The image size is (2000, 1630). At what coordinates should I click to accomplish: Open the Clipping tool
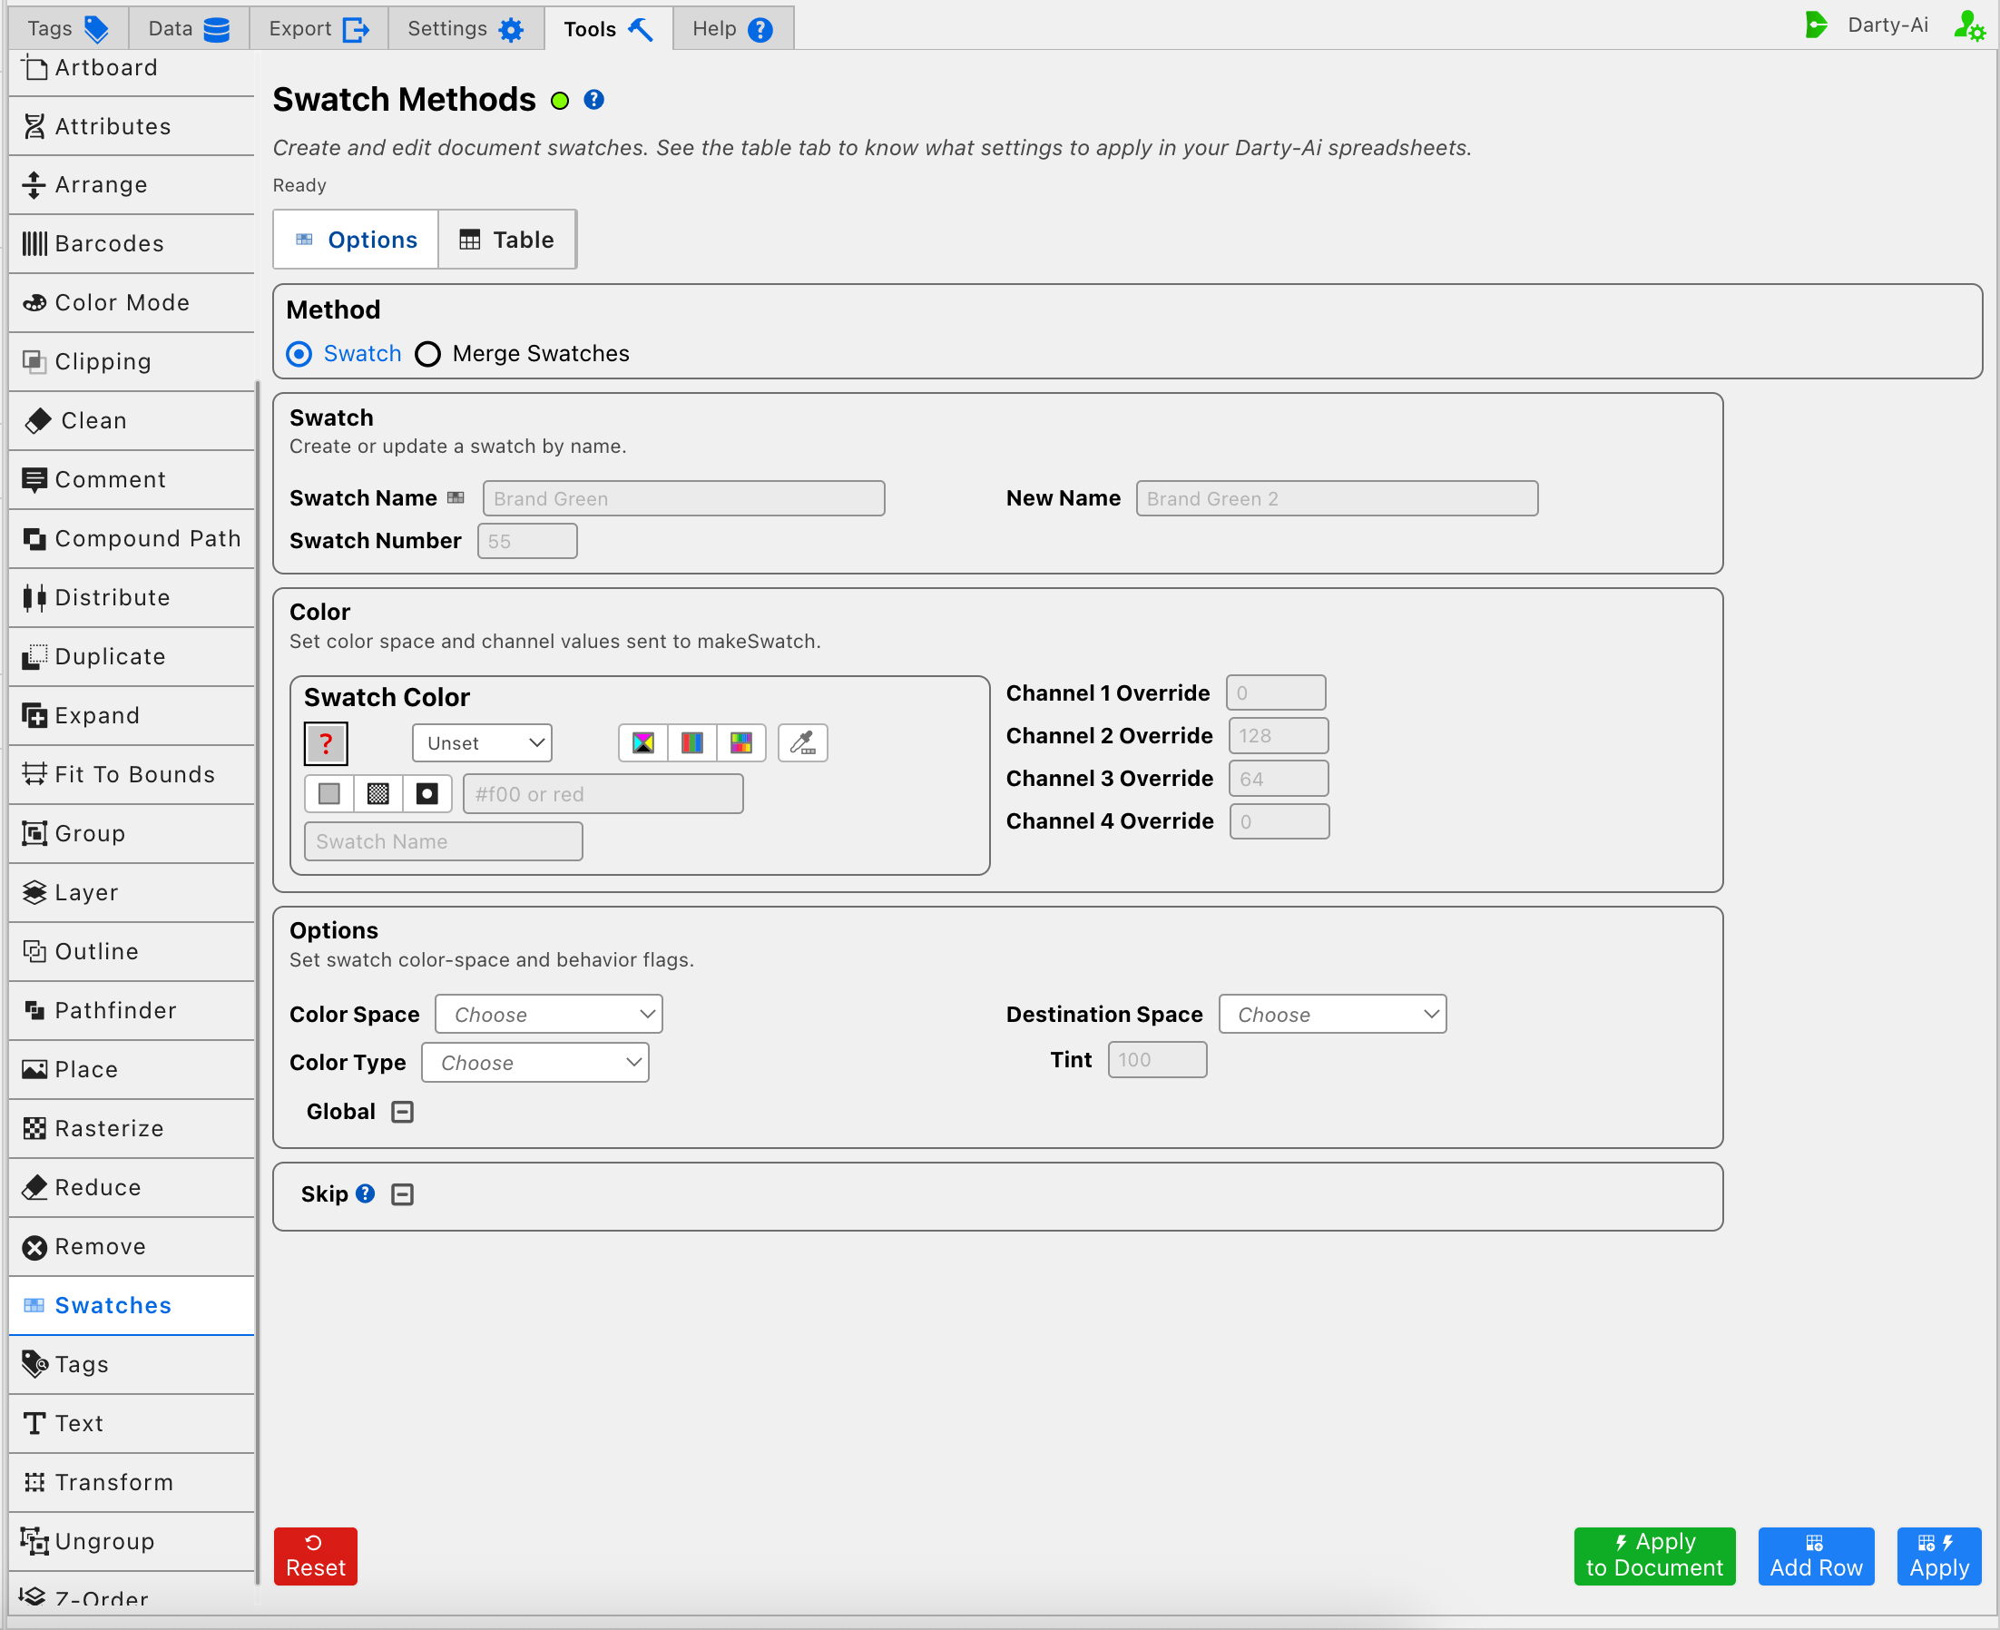pos(131,361)
